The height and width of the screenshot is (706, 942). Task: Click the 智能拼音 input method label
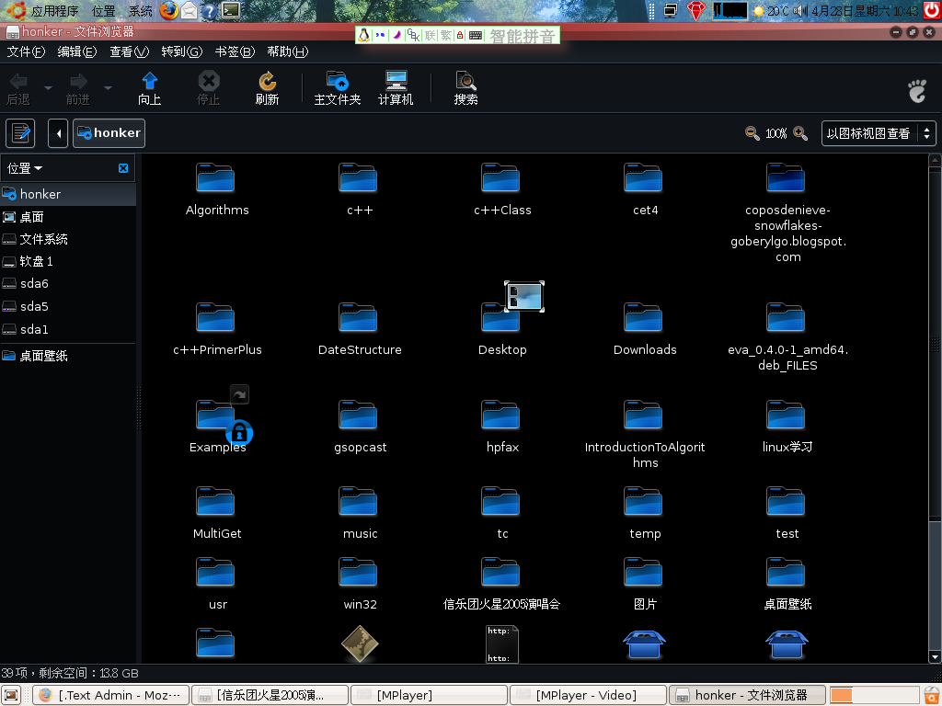(522, 36)
